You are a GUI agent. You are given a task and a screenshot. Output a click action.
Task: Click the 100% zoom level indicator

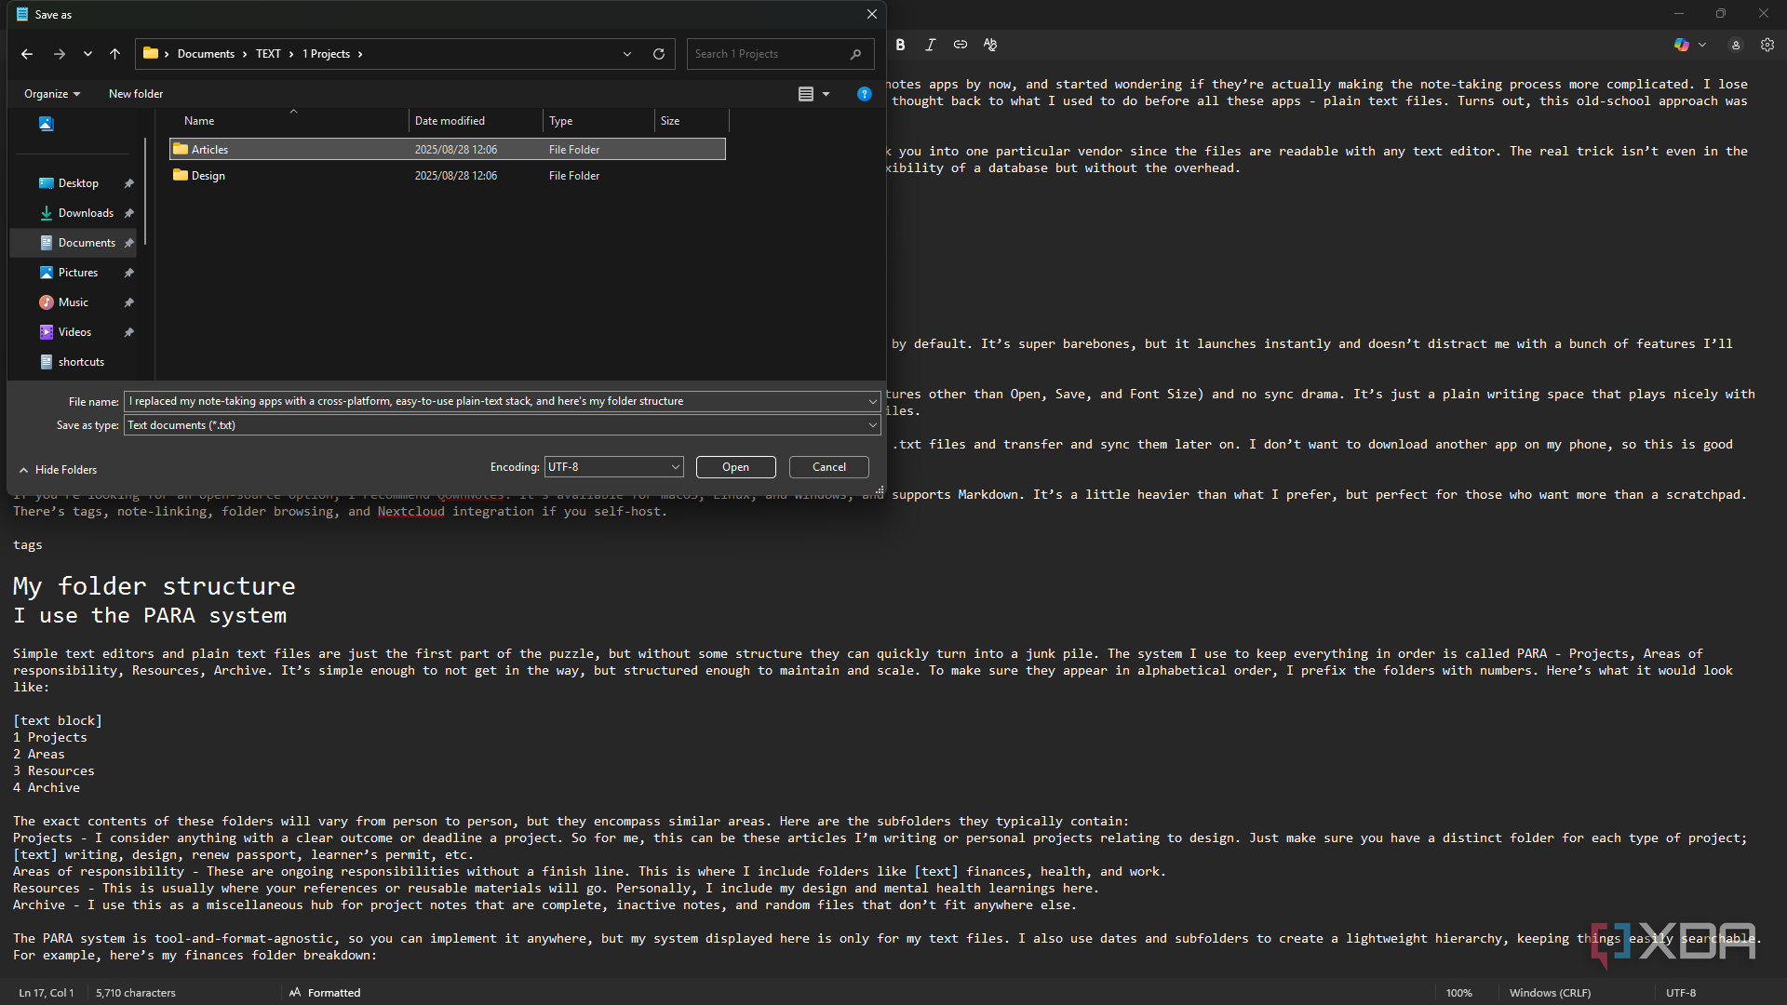click(1458, 993)
